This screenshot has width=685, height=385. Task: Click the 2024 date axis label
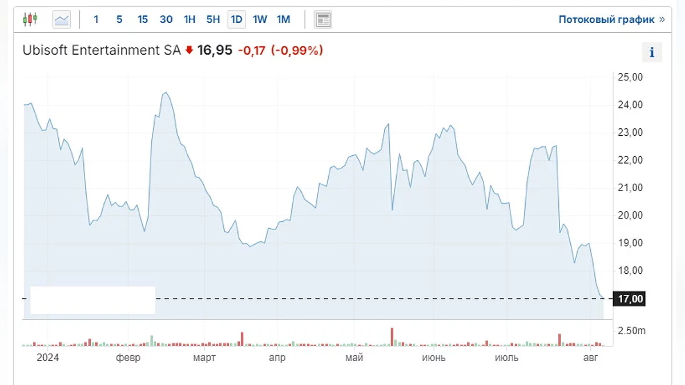pyautogui.click(x=48, y=358)
